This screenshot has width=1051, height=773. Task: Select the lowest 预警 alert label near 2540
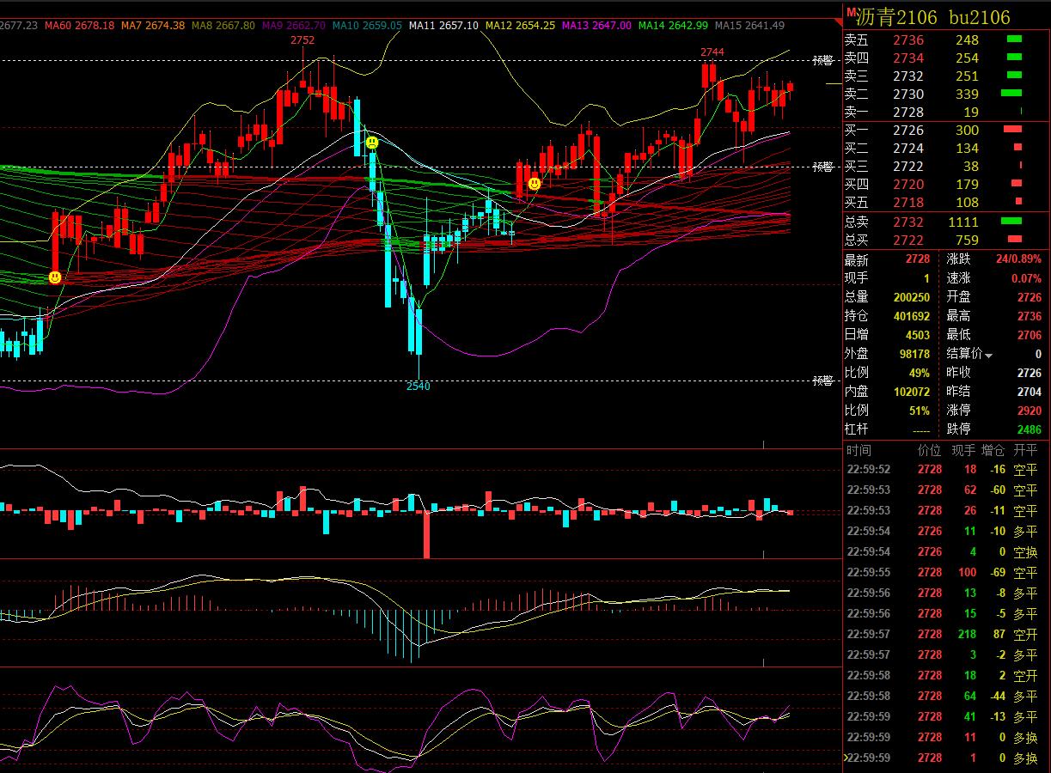click(x=822, y=380)
